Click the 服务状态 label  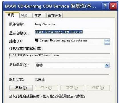[x=17, y=80]
